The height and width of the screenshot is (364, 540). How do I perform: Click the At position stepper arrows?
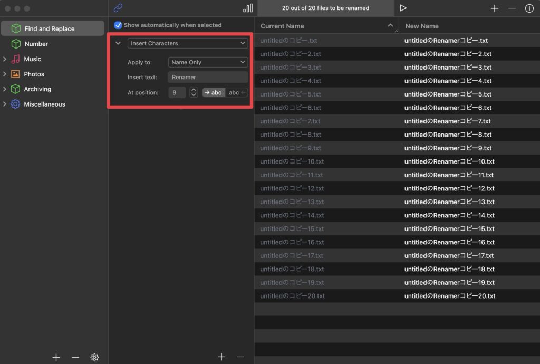click(x=194, y=92)
